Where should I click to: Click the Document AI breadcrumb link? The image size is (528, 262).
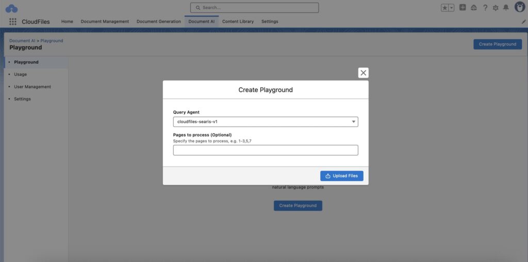[x=22, y=41]
